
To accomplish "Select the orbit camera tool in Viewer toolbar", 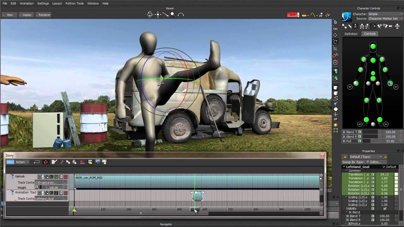I will coord(150,15).
